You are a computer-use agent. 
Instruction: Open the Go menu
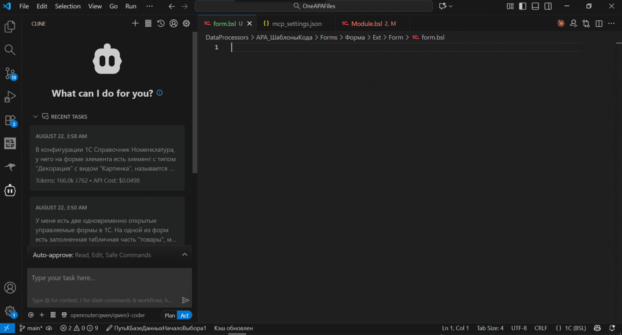coord(113,6)
